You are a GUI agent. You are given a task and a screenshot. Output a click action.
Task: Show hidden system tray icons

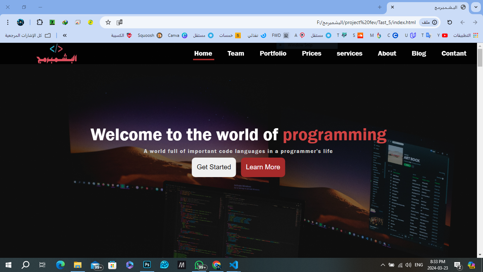tap(383, 265)
